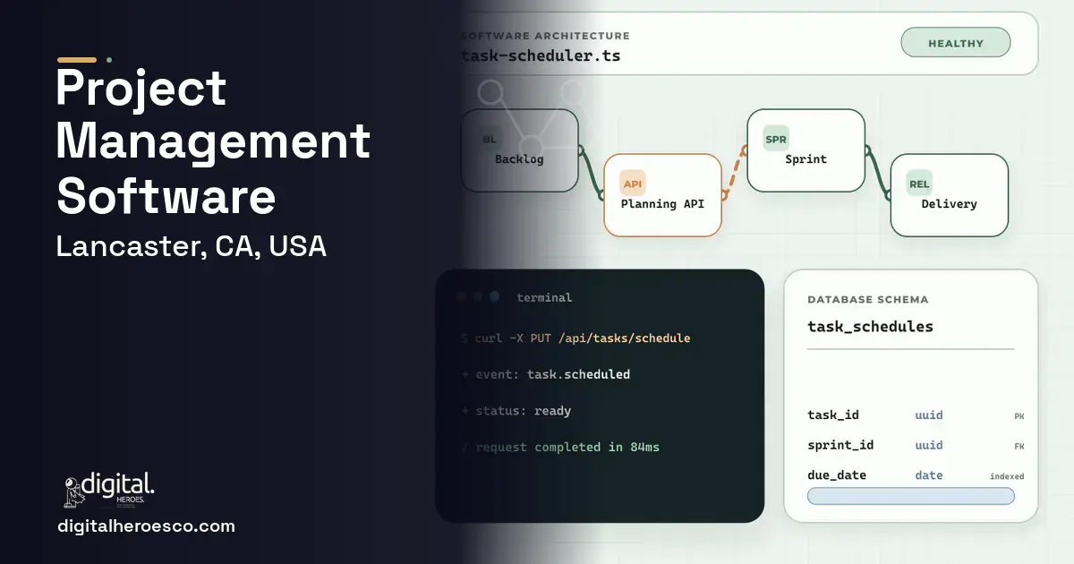Click the Project Management Software title
Viewport: 1074px width, 564px height.
click(213, 141)
